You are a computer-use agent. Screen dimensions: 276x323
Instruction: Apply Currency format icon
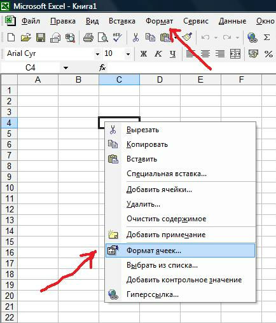tap(253, 53)
